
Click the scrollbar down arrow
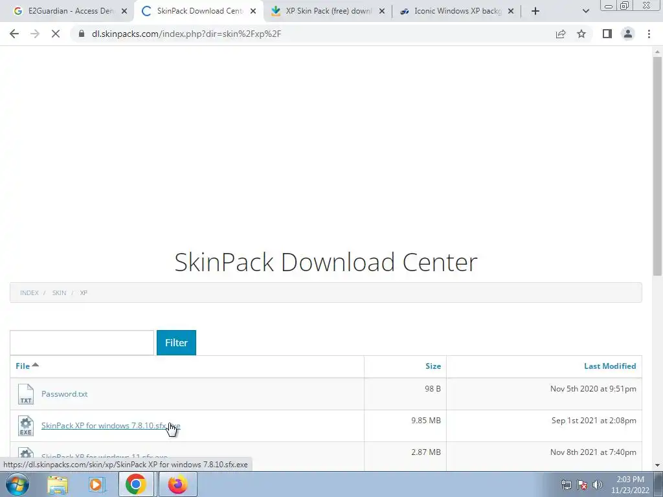click(x=657, y=465)
